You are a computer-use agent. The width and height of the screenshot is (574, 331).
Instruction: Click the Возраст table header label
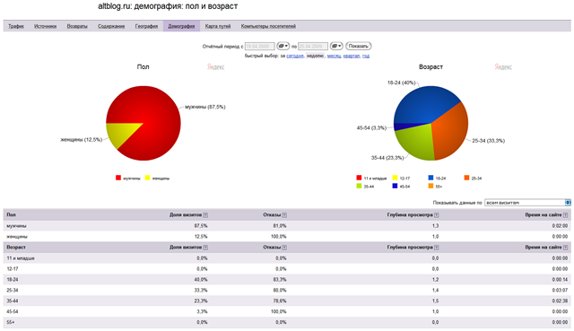[16, 248]
